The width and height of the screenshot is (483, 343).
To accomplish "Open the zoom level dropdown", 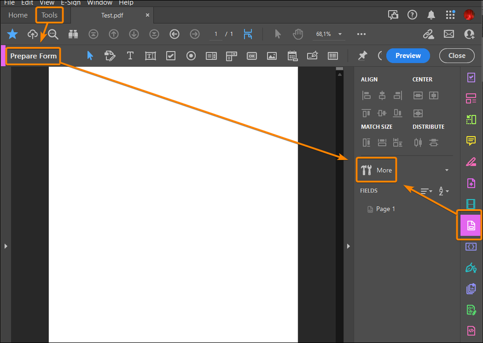I will [x=340, y=34].
